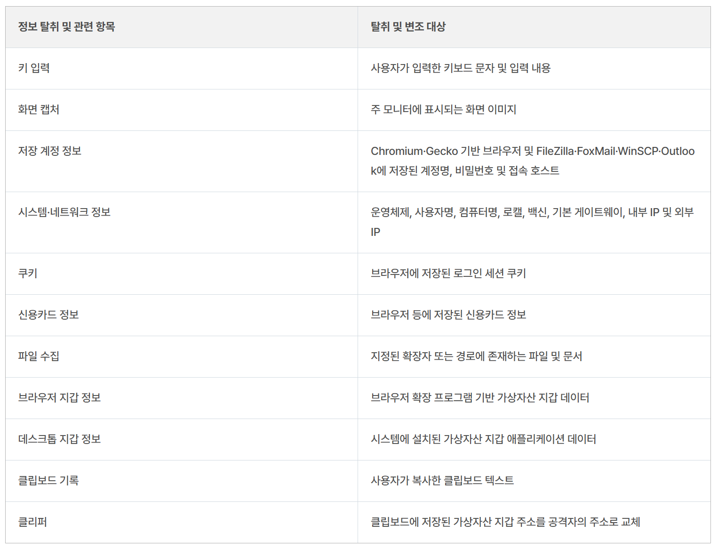Click the text about replacing 가상자산 지갑 주소
718x549 pixels.
[x=505, y=522]
